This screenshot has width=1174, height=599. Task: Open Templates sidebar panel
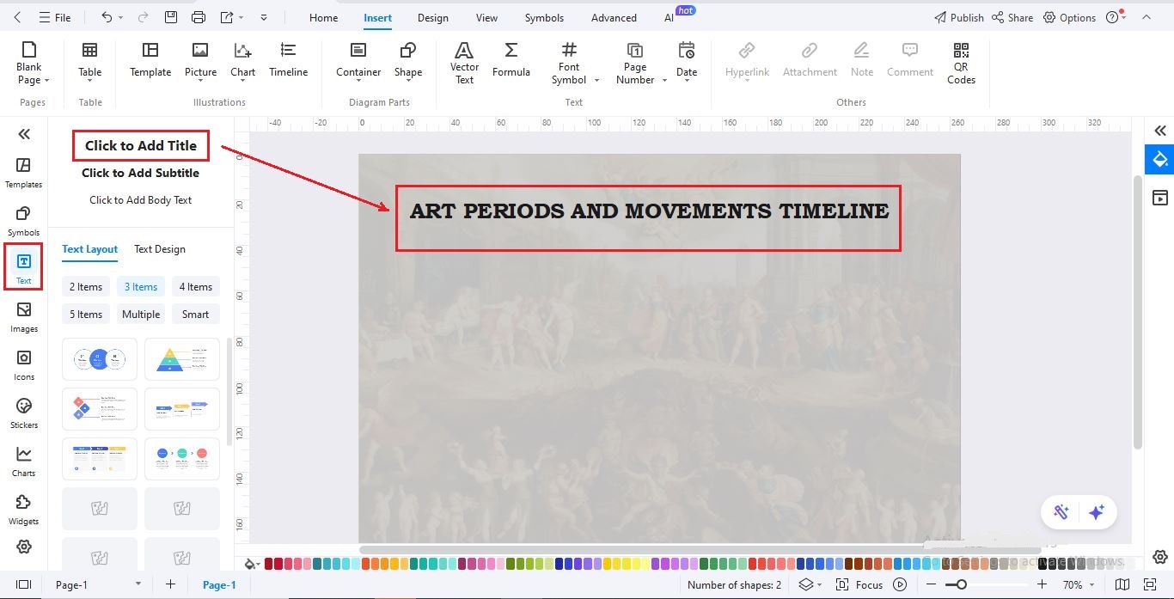(x=24, y=173)
